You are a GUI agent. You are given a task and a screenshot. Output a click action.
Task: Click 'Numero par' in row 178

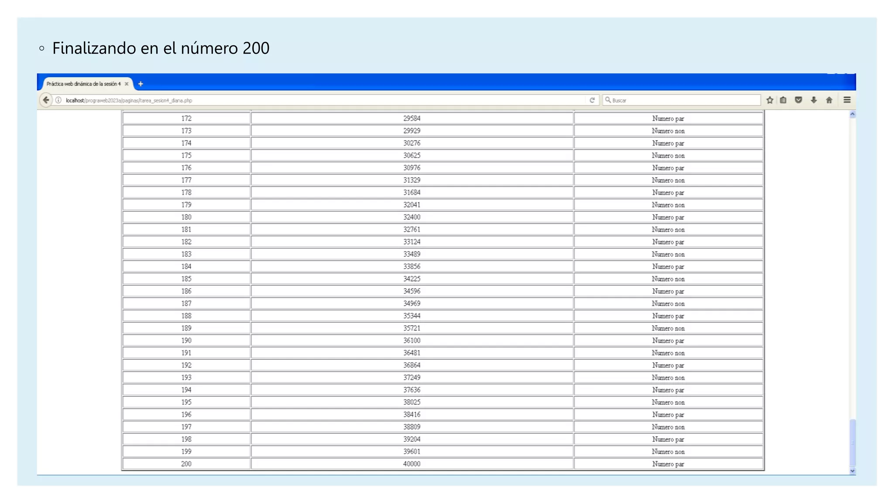click(668, 193)
